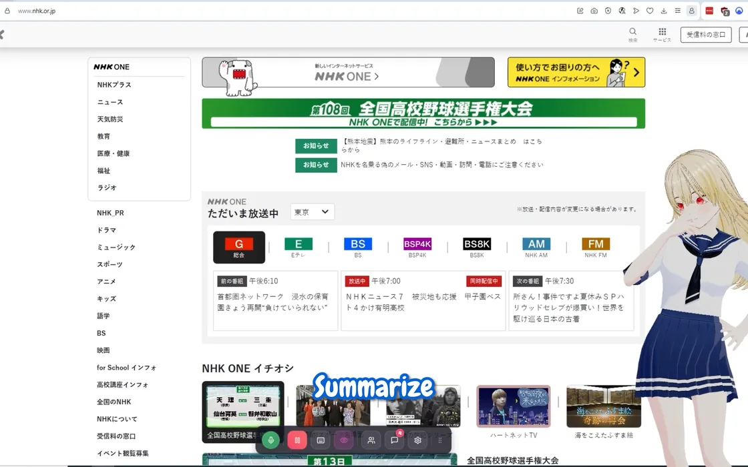The image size is (748, 467).
Task: Open the 首都圏ネットワーク previous program card
Action: (275, 301)
